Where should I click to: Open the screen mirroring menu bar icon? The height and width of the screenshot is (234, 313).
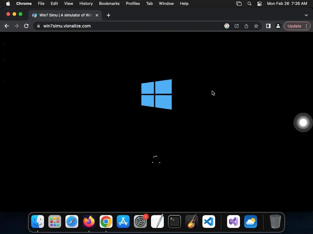(x=239, y=4)
